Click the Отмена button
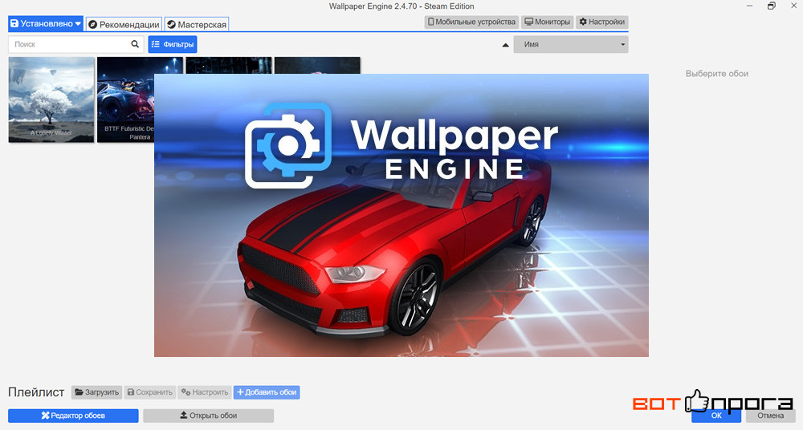 [x=770, y=416]
